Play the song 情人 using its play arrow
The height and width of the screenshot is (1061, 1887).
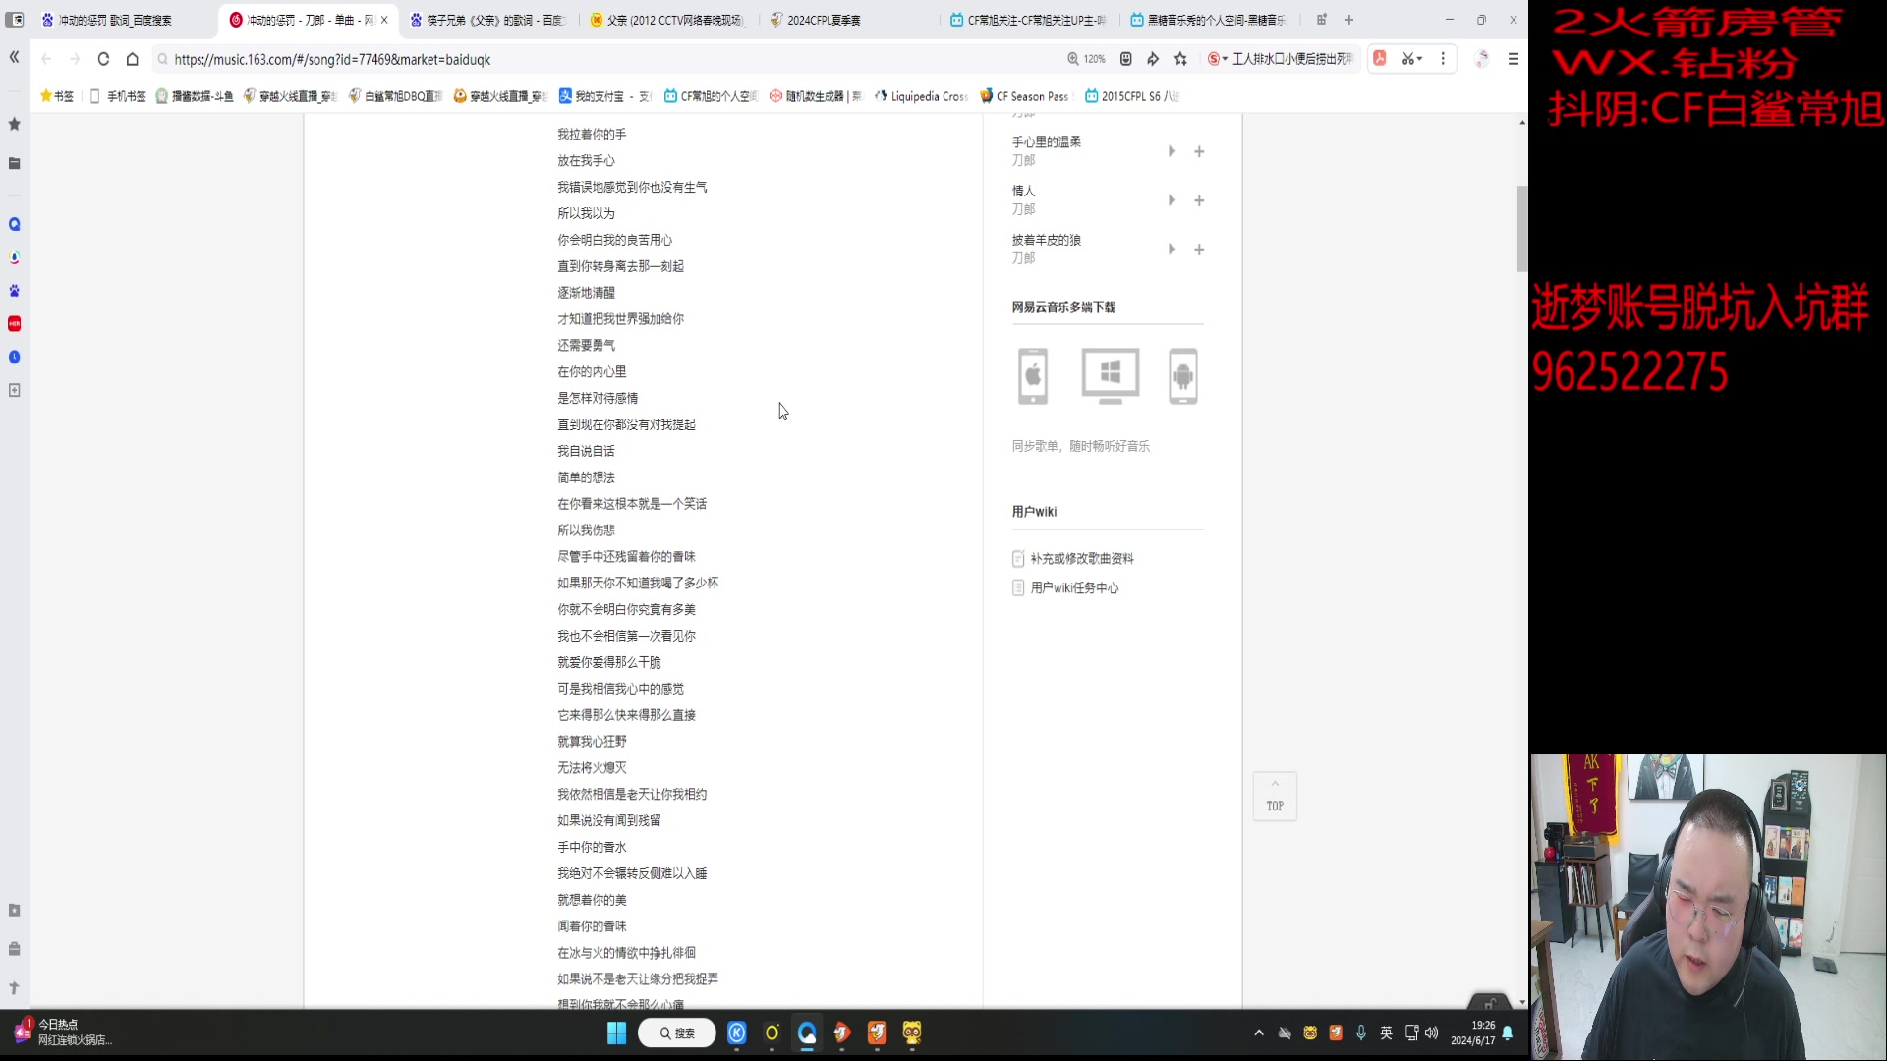1171,199
